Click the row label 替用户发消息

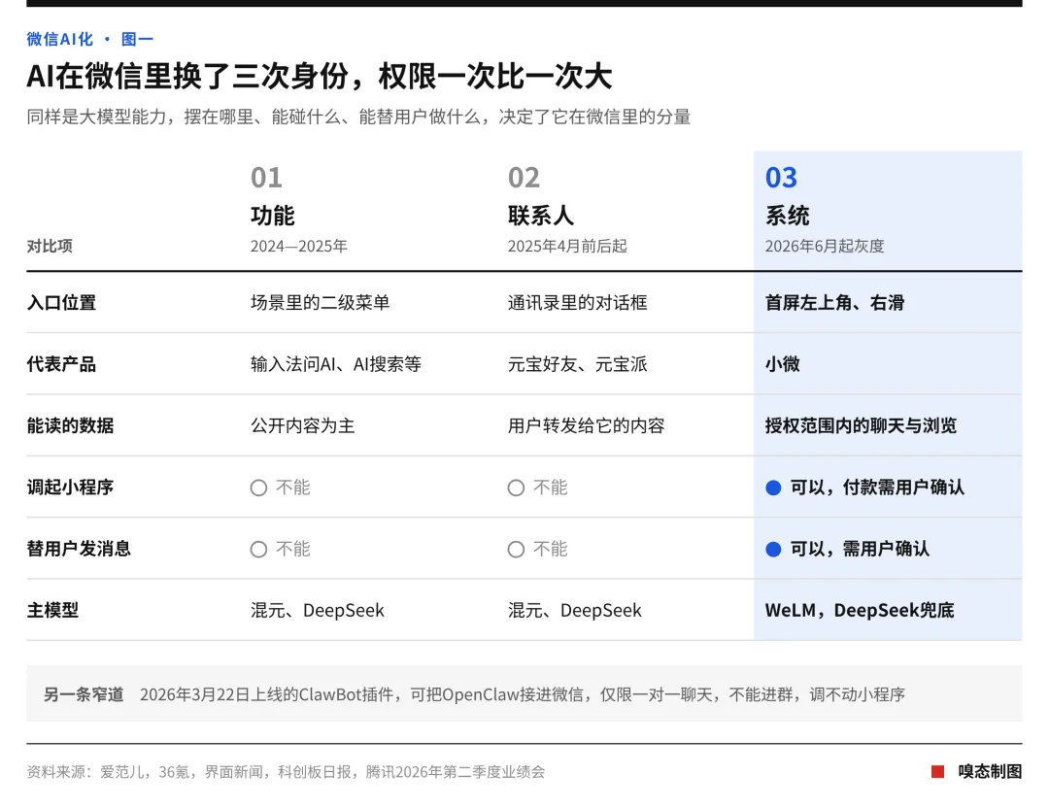click(79, 549)
